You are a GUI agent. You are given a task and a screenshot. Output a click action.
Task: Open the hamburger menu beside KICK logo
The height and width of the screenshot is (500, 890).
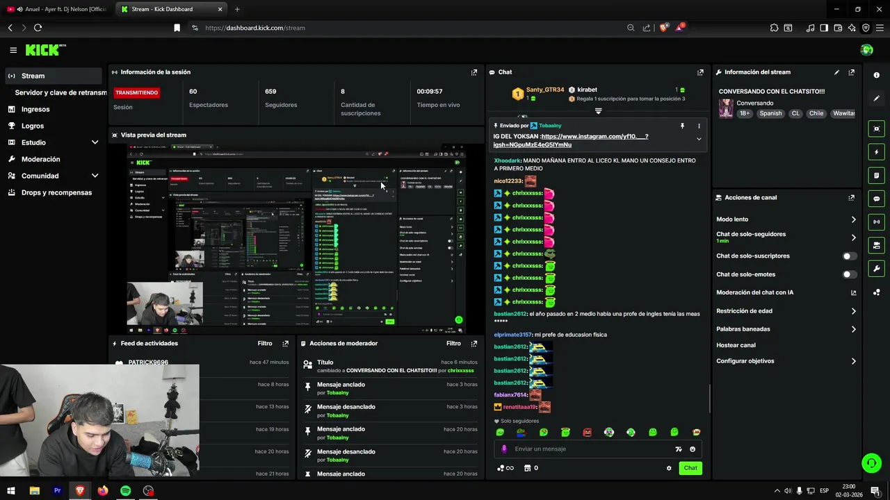pos(13,50)
